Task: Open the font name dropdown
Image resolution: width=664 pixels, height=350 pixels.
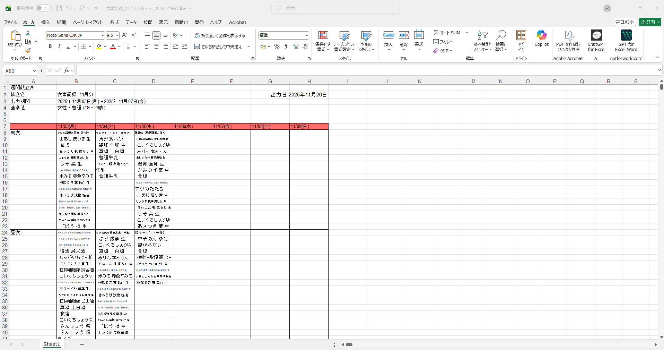Action: [x=103, y=35]
